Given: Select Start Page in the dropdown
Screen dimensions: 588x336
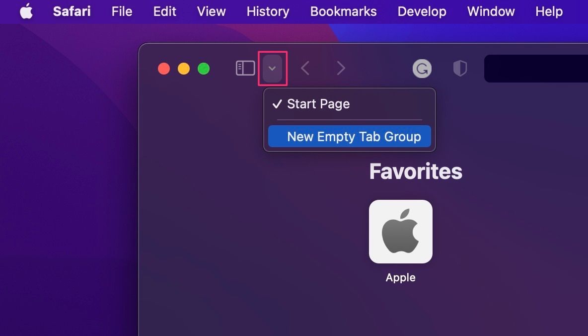Looking at the screenshot, I should coord(350,104).
